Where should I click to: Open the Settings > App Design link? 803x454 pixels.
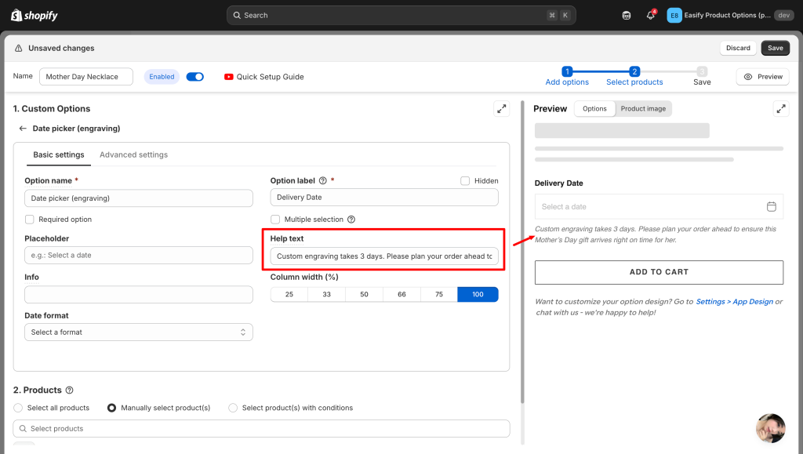pos(734,301)
